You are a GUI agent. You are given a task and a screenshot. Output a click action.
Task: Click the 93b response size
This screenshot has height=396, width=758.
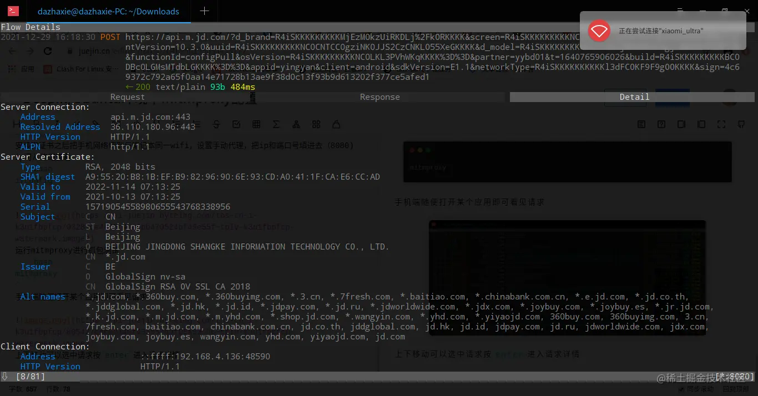(218, 87)
